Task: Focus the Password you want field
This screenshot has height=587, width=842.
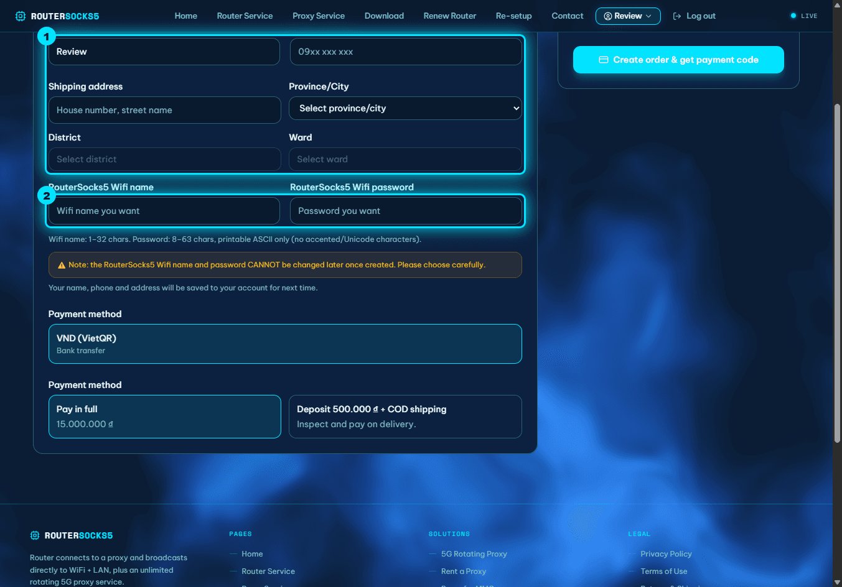Action: coord(406,211)
